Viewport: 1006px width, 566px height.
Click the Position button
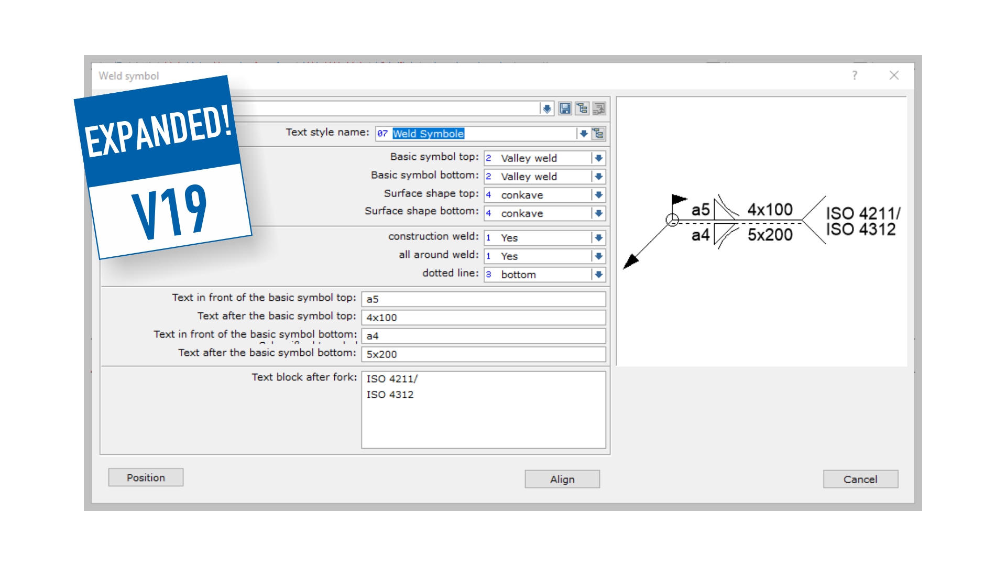(146, 477)
